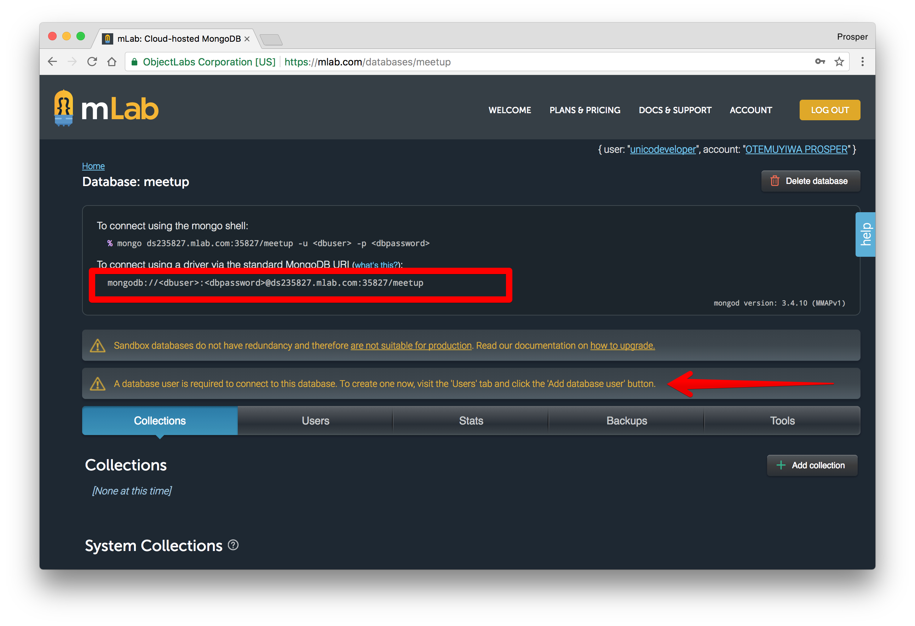
Task: Click the Delete database button
Action: pyautogui.click(x=810, y=181)
